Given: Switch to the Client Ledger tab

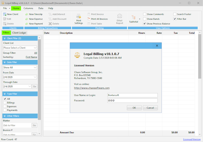Looking at the screenshot, I should tap(19, 33).
